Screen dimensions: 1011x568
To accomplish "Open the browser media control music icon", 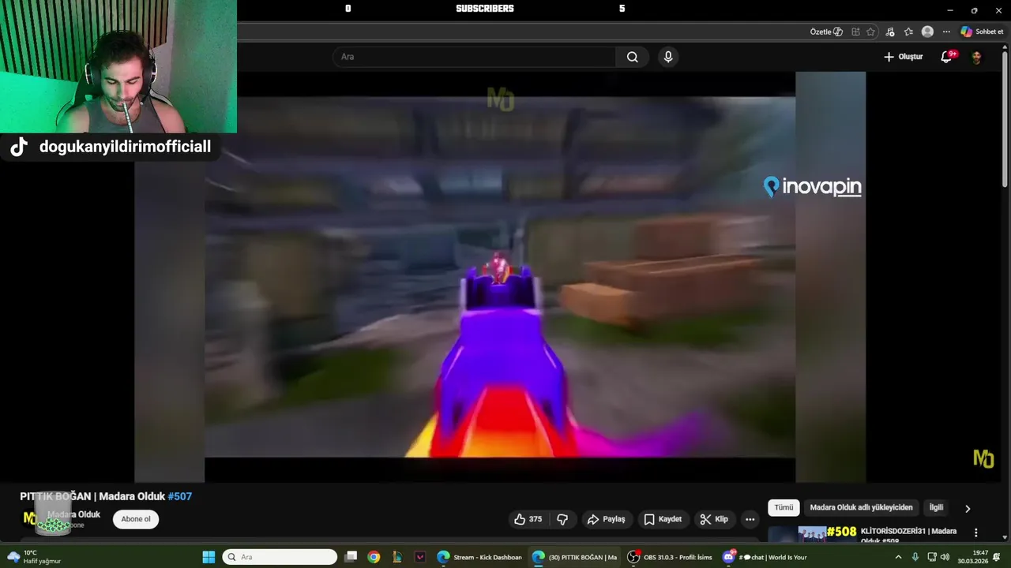I will point(890,32).
